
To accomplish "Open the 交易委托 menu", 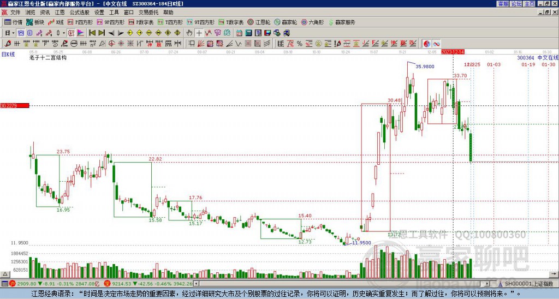I will click(x=148, y=13).
